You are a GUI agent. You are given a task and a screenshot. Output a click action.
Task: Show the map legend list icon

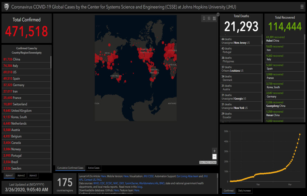click(209, 18)
